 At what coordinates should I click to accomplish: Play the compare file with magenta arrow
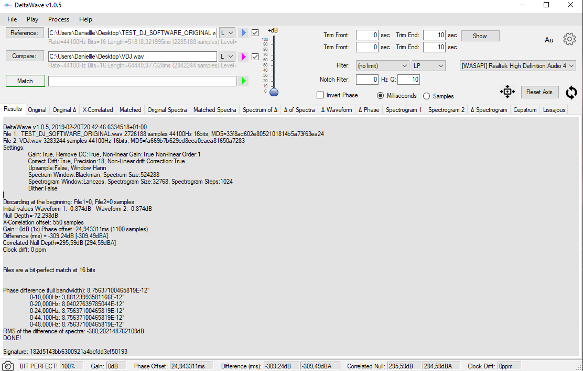[x=243, y=57]
